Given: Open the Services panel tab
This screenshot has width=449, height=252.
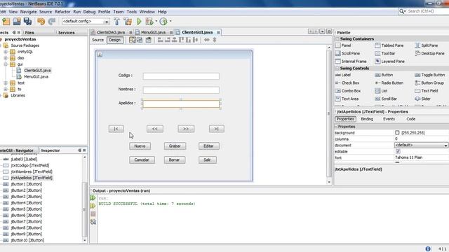Looking at the screenshot, I should [66, 33].
